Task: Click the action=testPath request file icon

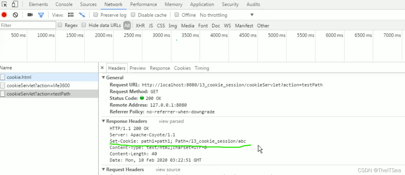Action: (x=3, y=94)
